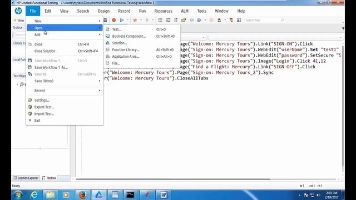Click the vertical scrollbar of the editor
The image size is (356, 200).
pos(343,106)
